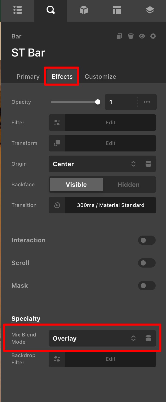Enable the Mask toggle
This screenshot has width=166, height=402.
[147, 286]
